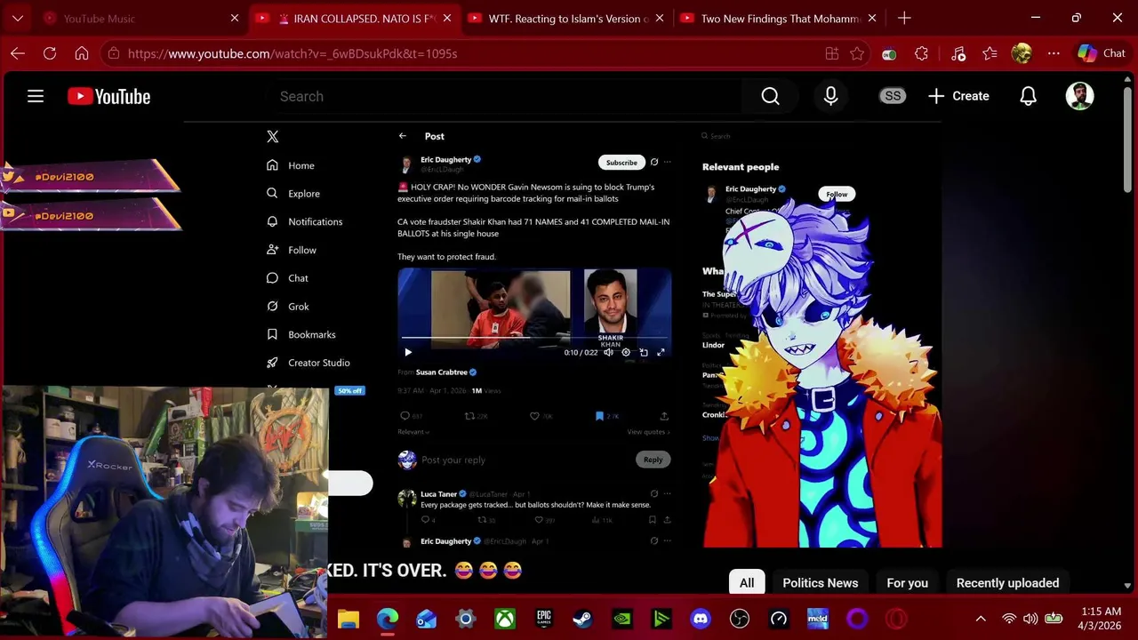Expand the tab actions chevron at top-left
Viewport: 1138px width, 640px height.
click(x=18, y=18)
